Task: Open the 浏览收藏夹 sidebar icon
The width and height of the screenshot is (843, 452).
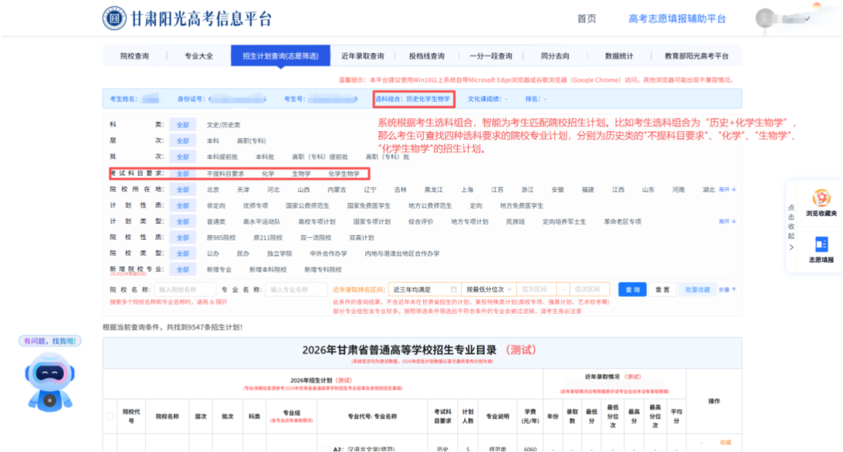Action: 821,203
